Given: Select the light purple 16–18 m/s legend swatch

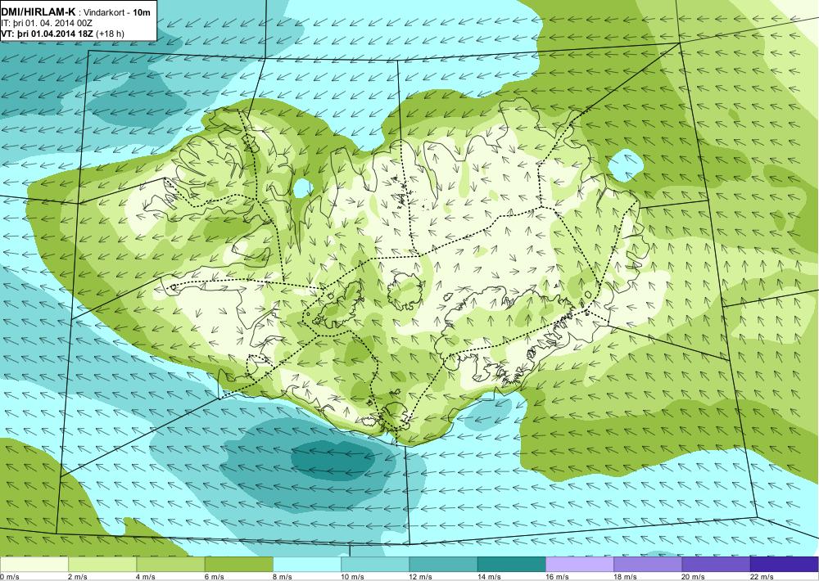Looking at the screenshot, I should [x=580, y=565].
